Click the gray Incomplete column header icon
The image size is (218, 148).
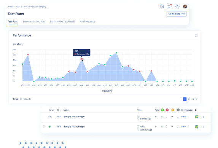coord(178,110)
